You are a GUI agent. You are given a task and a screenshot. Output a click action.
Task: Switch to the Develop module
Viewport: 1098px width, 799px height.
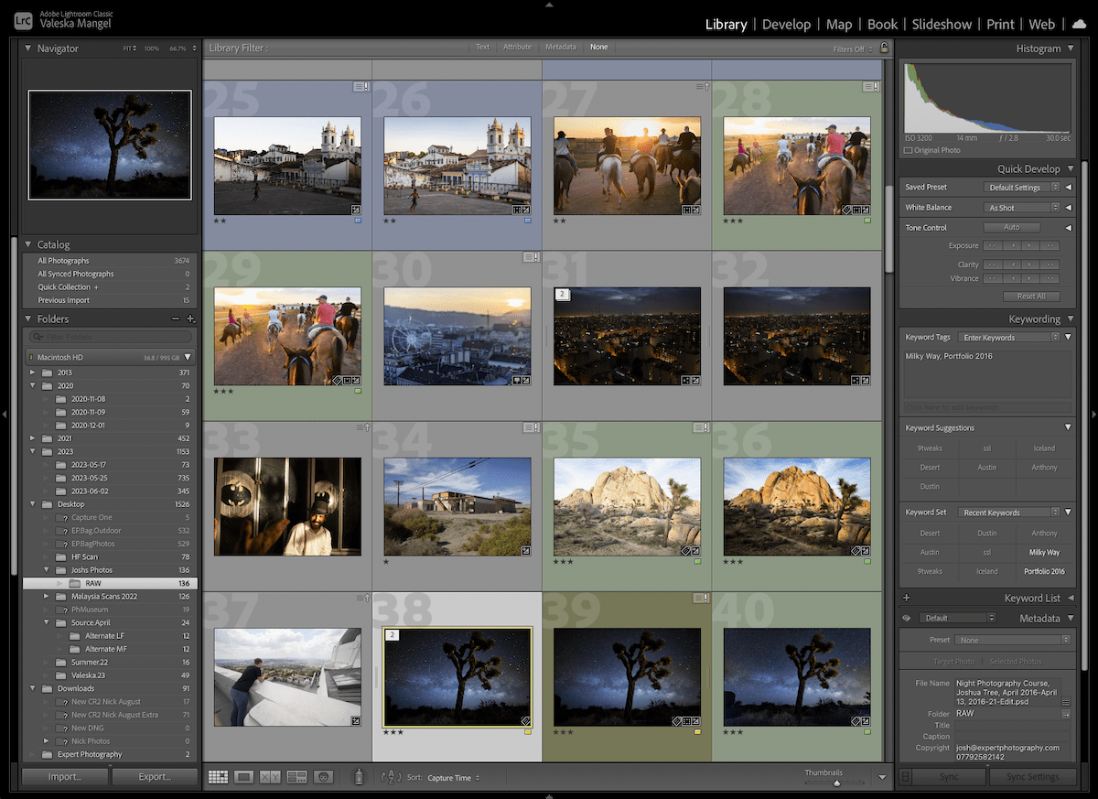pos(786,24)
